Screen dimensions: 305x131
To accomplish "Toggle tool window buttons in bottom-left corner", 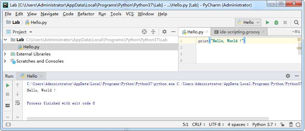I will [x=8, y=125].
